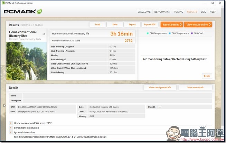
Task: Open the LOG tab
Action: coord(204,12)
